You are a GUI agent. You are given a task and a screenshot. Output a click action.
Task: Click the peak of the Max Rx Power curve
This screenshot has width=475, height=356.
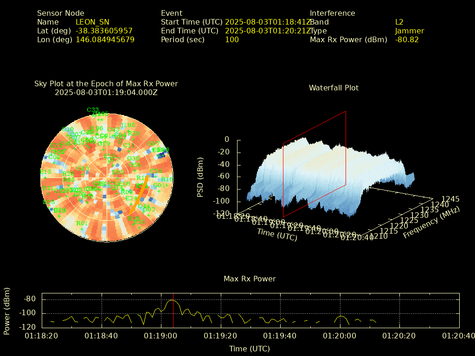[173, 300]
